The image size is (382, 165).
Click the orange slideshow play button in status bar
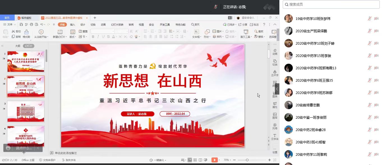pyautogui.click(x=215, y=160)
